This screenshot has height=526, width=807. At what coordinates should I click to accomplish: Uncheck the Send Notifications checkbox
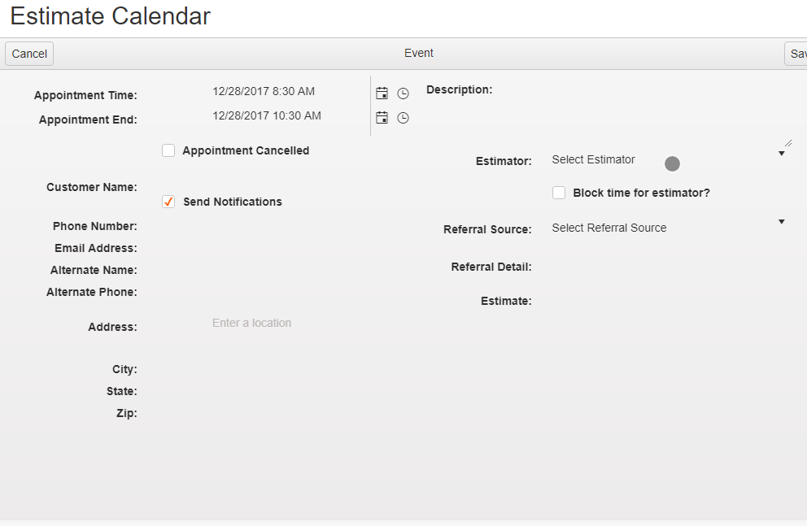coord(168,202)
